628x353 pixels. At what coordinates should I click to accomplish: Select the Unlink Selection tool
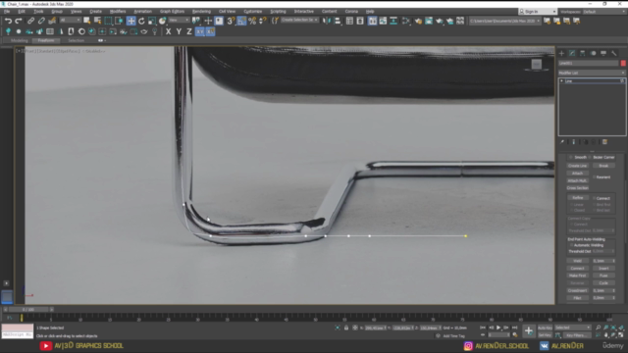pos(41,21)
